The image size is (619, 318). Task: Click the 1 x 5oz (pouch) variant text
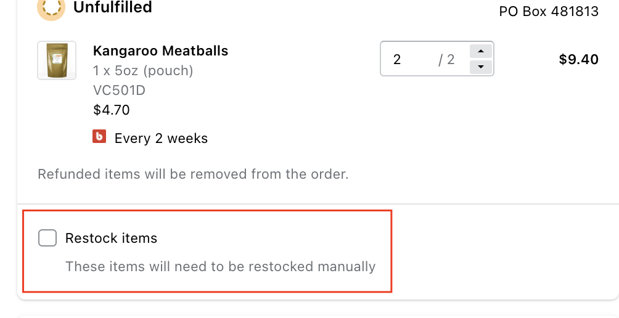click(x=143, y=70)
